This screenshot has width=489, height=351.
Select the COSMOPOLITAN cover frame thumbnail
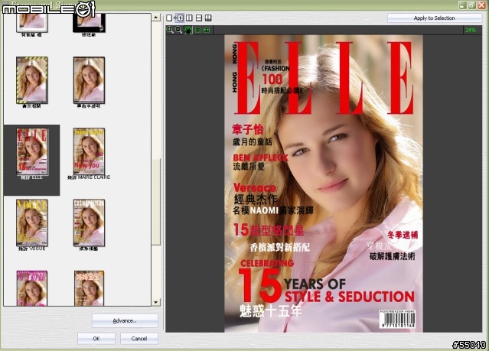pyautogui.click(x=89, y=223)
